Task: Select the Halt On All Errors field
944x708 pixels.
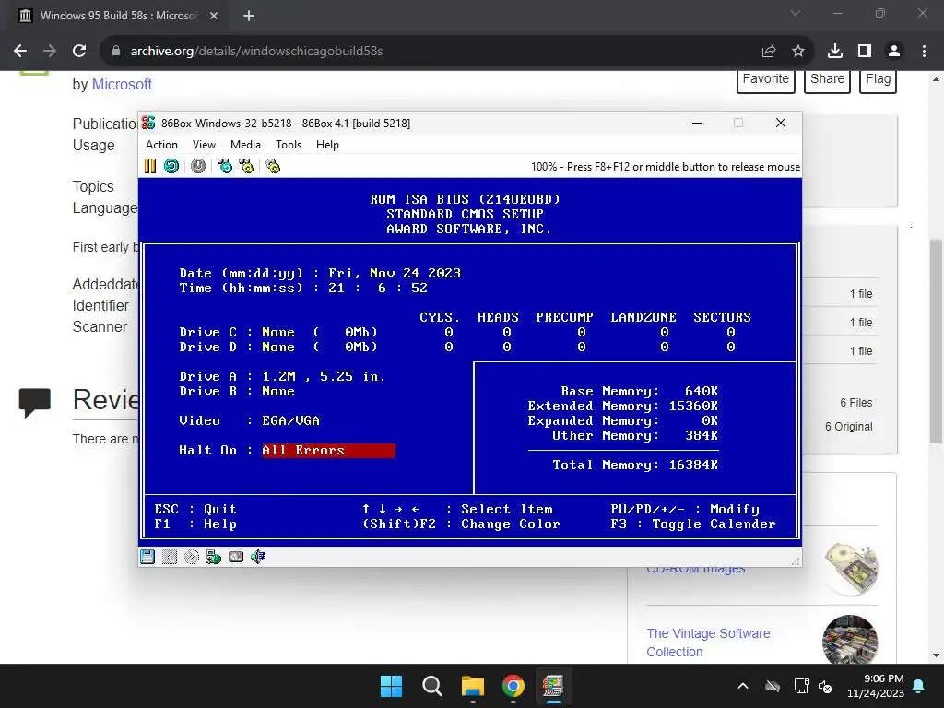Action: [329, 450]
